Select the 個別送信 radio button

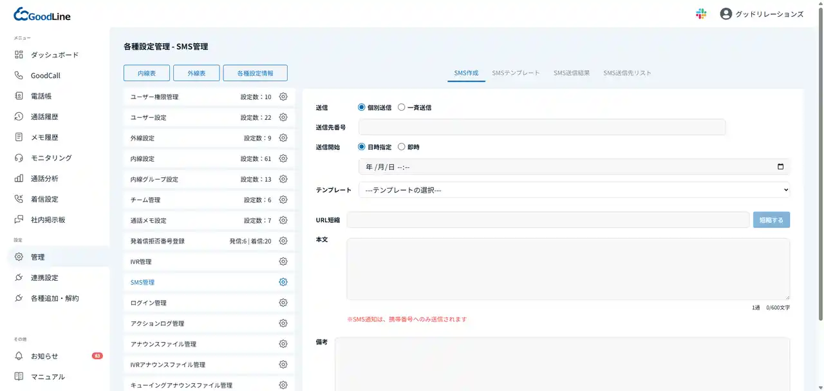pos(362,108)
